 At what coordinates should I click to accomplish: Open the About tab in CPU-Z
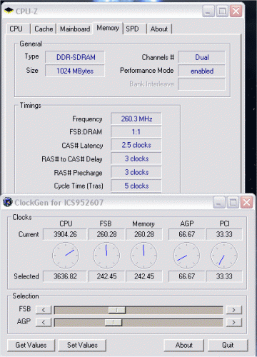point(159,29)
